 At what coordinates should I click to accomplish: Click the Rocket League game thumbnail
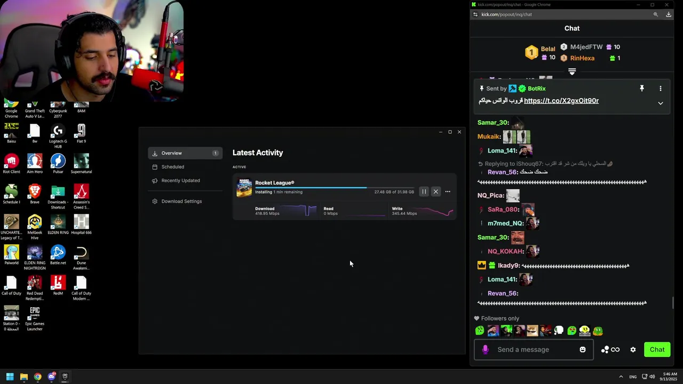point(244,188)
